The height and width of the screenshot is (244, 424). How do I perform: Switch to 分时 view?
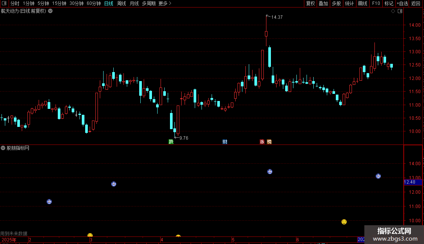click(15, 3)
